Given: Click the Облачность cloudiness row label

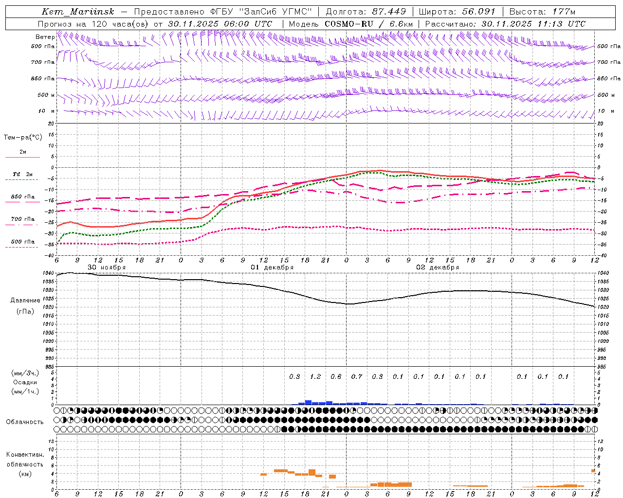Looking at the screenshot, I should (25, 422).
